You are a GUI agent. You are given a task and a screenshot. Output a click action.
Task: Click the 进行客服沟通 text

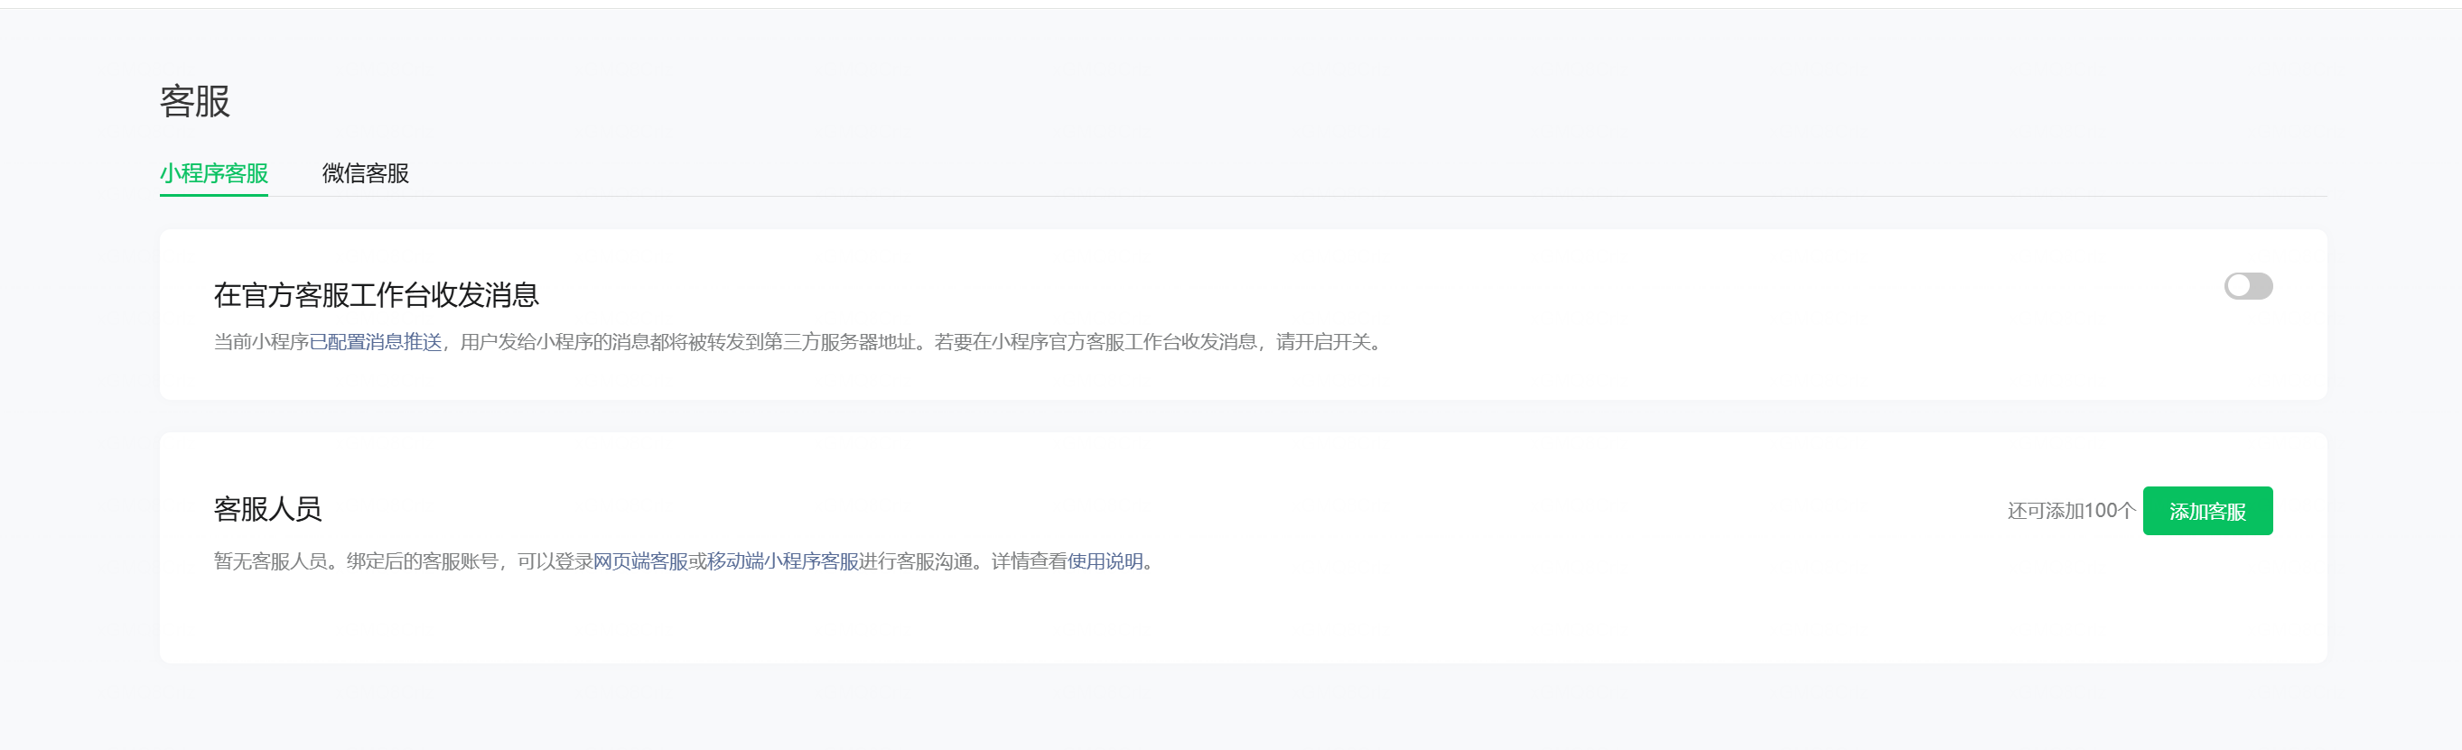(916, 561)
